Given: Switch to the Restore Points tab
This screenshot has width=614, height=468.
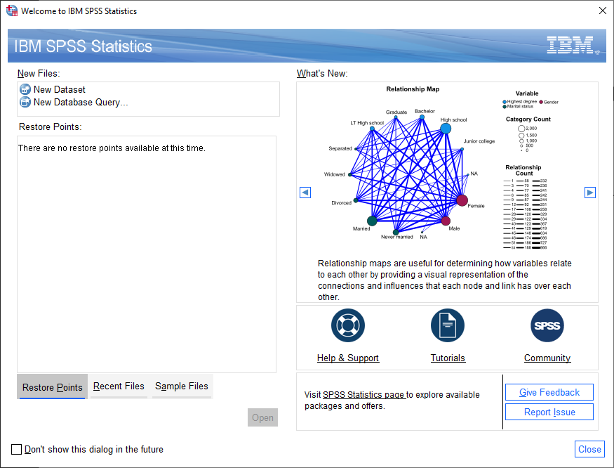Looking at the screenshot, I should pos(53,386).
